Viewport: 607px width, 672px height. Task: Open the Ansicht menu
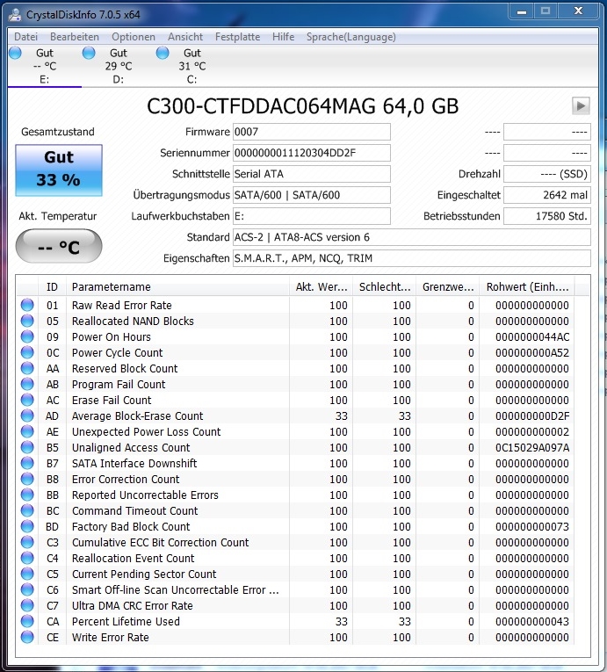pos(185,37)
